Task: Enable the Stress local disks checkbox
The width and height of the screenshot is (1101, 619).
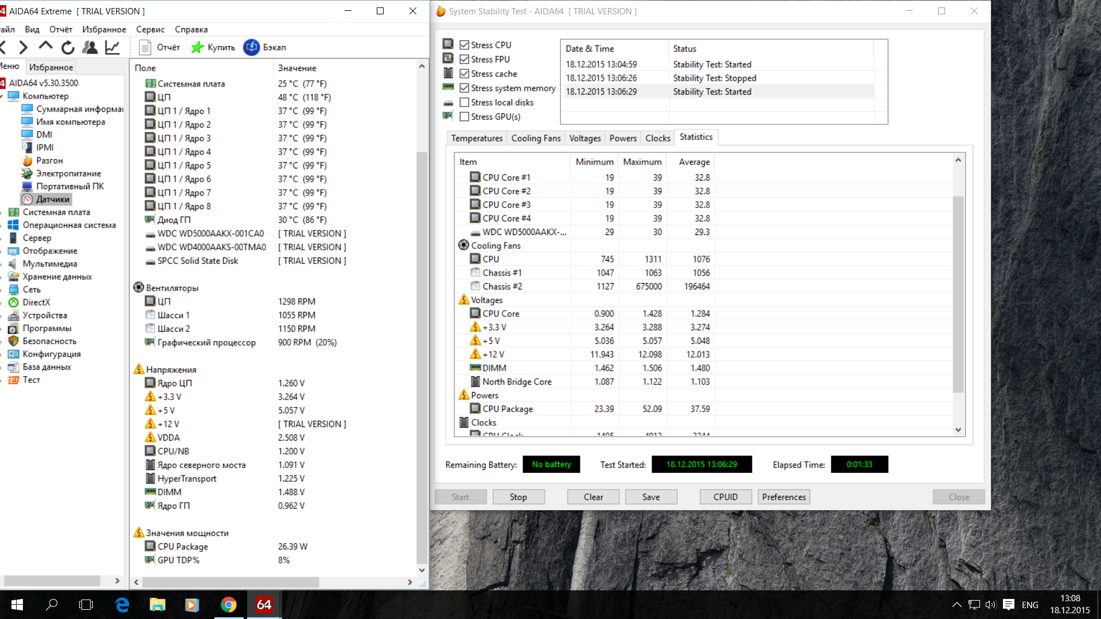Action: [464, 103]
